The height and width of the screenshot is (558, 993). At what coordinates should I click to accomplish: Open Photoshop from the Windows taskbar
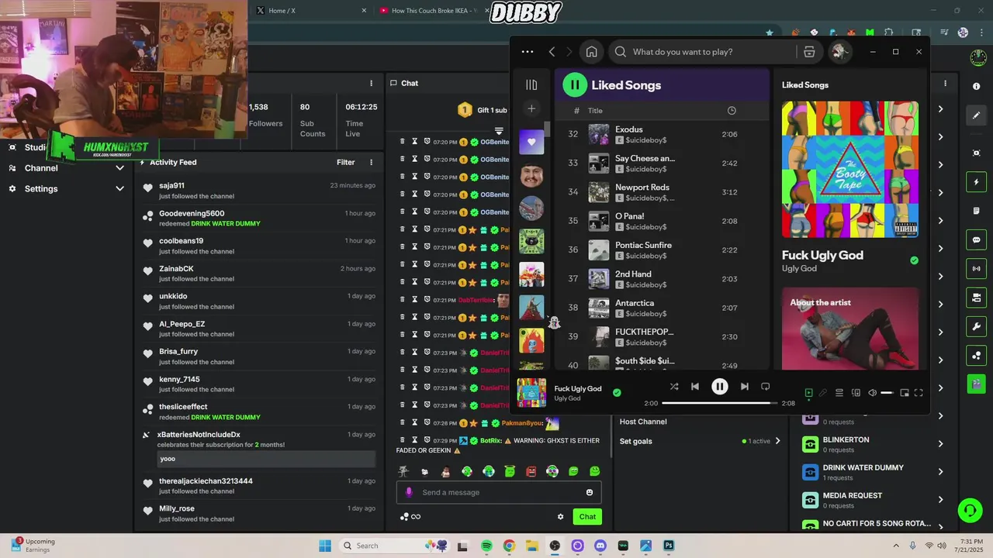coord(669,546)
